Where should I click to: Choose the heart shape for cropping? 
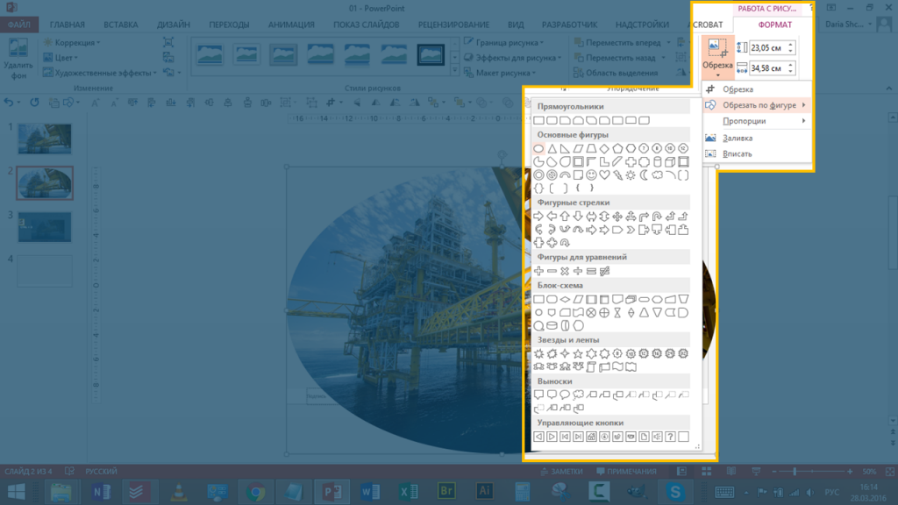pyautogui.click(x=605, y=175)
